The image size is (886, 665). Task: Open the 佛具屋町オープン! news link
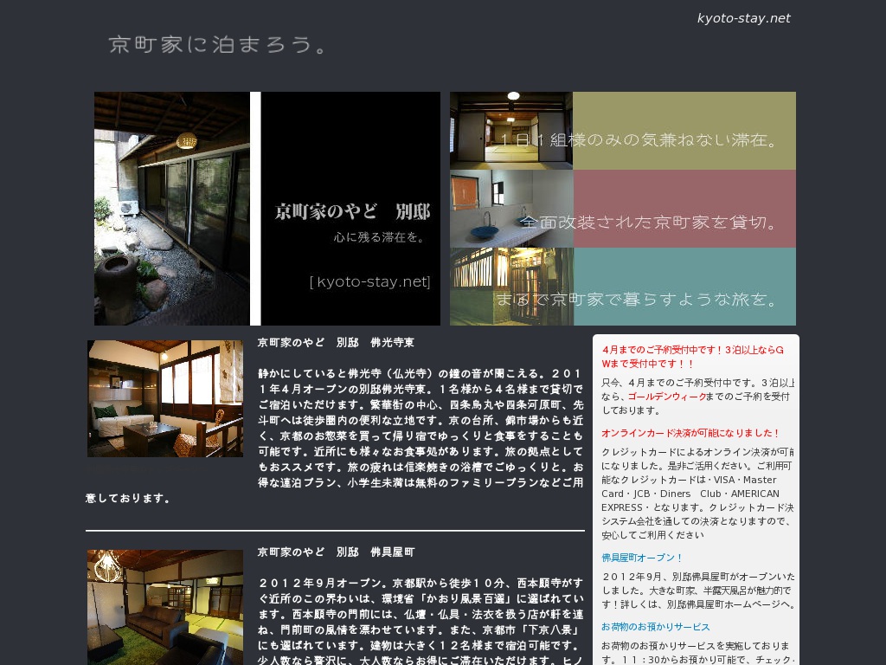coord(642,558)
